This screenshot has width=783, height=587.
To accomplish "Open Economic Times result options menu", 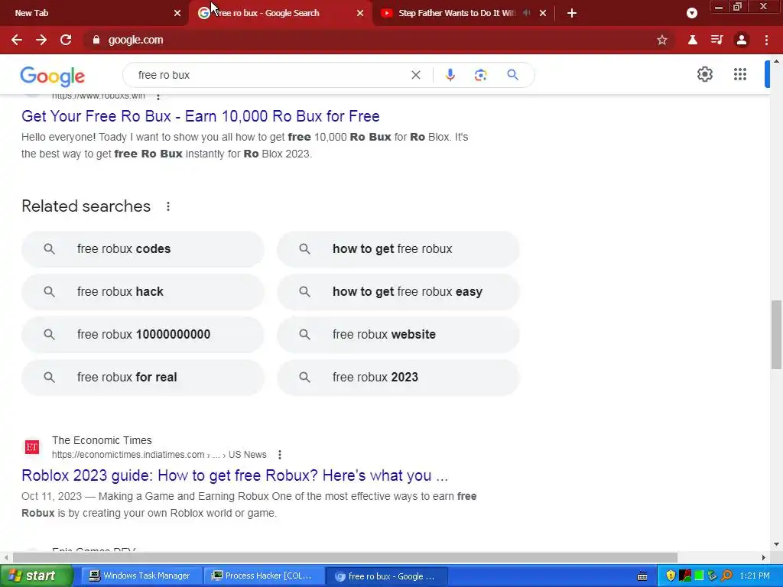I will [280, 455].
